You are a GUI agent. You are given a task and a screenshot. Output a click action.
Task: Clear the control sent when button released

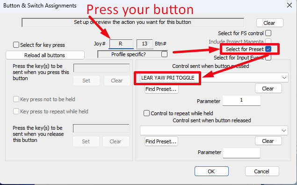tap(268, 141)
